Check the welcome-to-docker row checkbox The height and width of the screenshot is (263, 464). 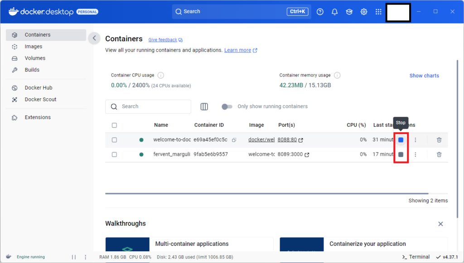[x=114, y=140]
